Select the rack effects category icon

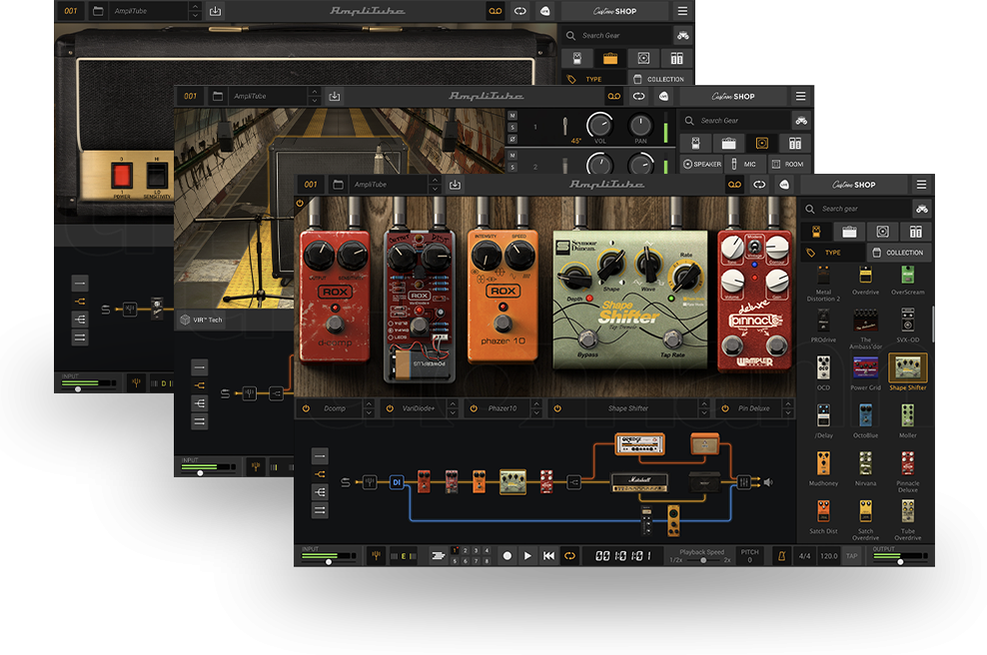[x=916, y=231]
